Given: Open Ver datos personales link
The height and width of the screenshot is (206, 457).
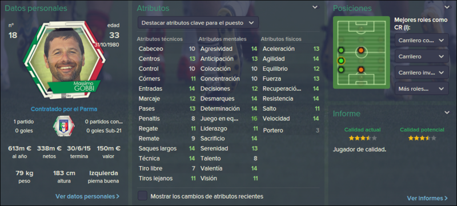Looking at the screenshot, I should tap(87, 196).
